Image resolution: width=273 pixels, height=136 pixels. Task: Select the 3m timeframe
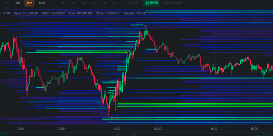point(7,3)
